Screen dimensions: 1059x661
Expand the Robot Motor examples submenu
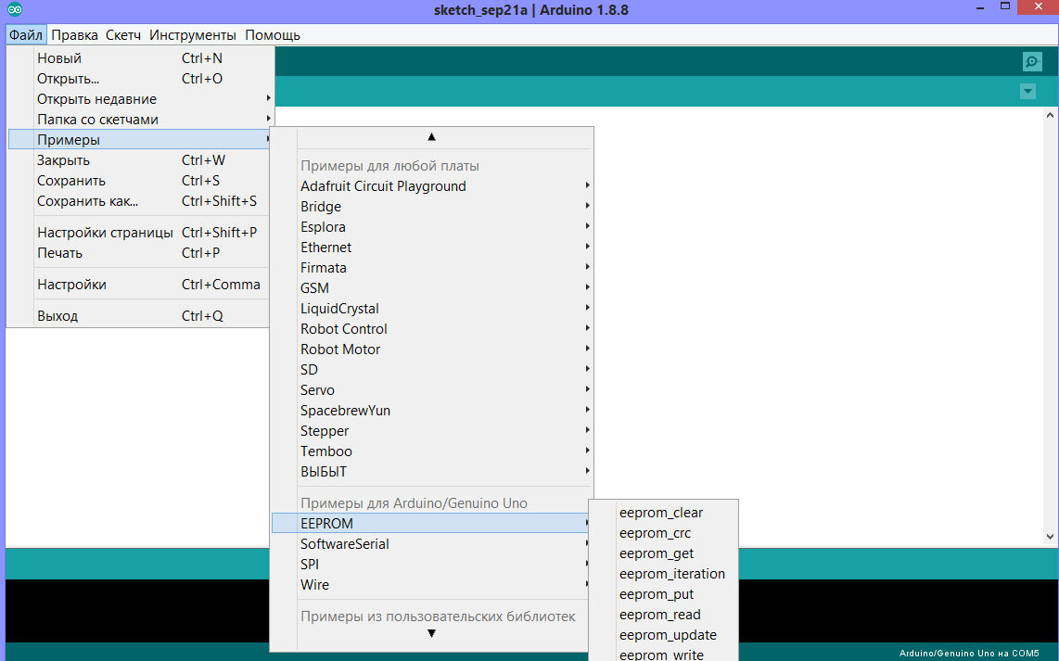(x=431, y=350)
